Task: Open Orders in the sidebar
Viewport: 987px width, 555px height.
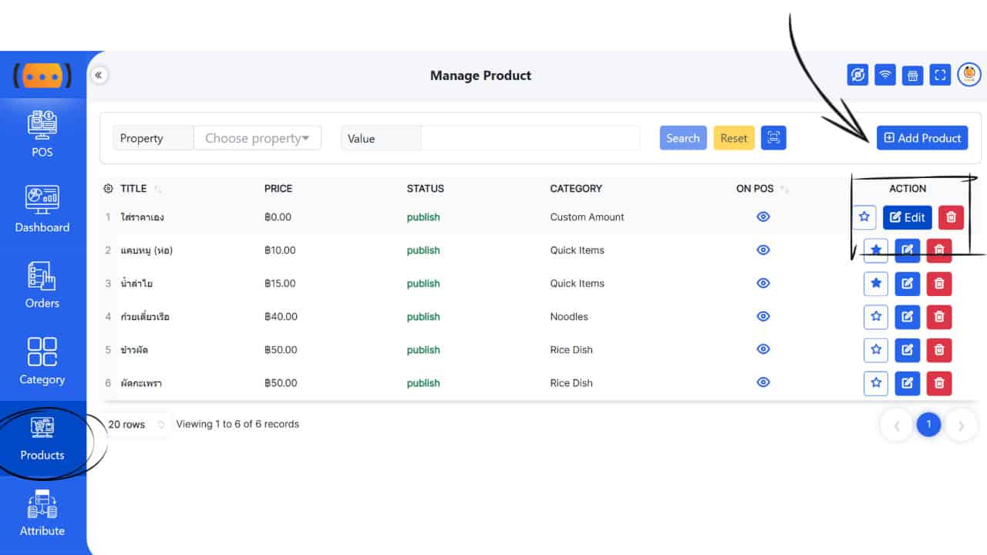Action: click(42, 286)
